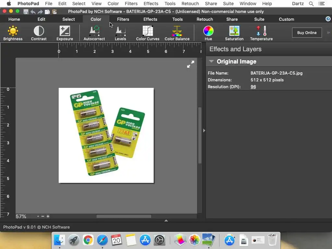The image size is (332, 249).
Task: Click the battery product image on canvas
Action: [x=106, y=135]
